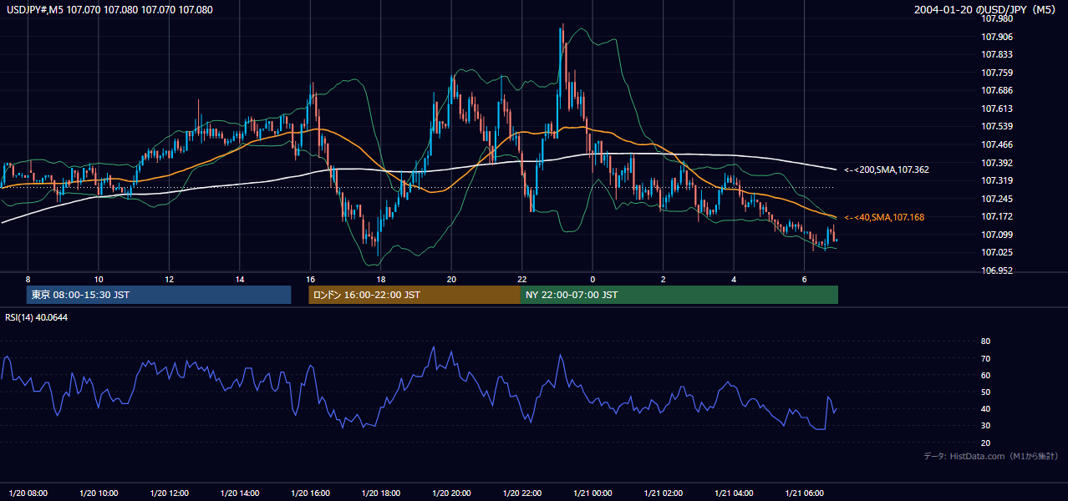Click the HistData.com data source credit
This screenshot has height=501, width=1068.
coord(991,456)
